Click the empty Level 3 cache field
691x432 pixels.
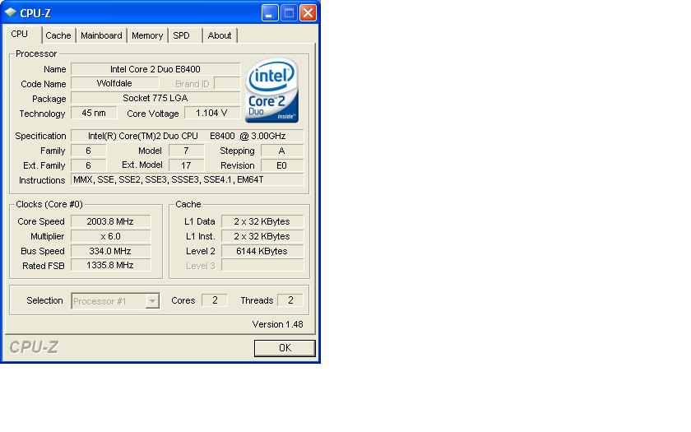[x=262, y=265]
